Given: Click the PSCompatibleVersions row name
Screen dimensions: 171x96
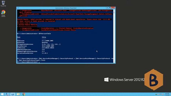Looking at the screenshot, I should click(25, 44).
